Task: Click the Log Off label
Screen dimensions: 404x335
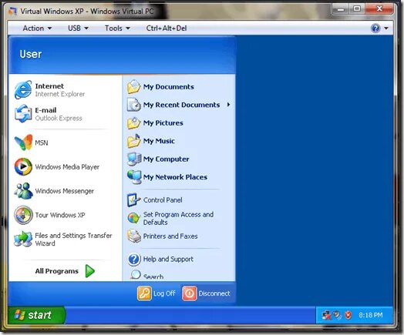Action: pyautogui.click(x=164, y=293)
